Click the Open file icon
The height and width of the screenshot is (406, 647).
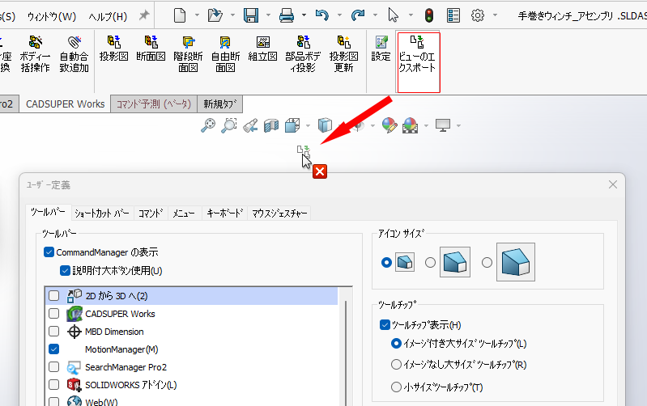215,15
